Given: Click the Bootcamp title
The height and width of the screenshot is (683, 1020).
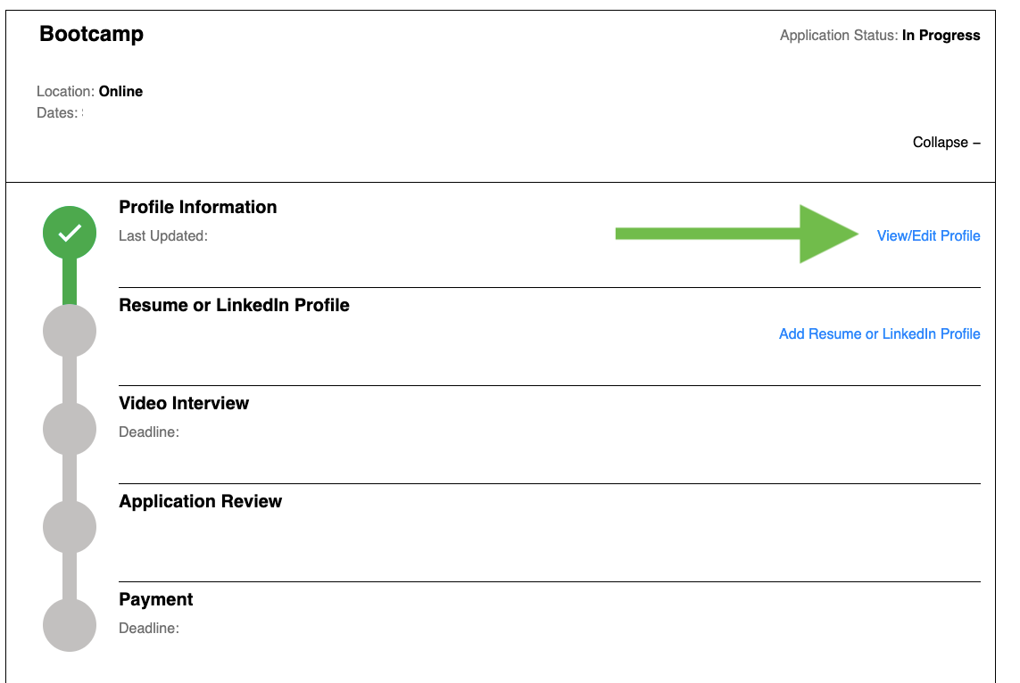Looking at the screenshot, I should pos(91,35).
